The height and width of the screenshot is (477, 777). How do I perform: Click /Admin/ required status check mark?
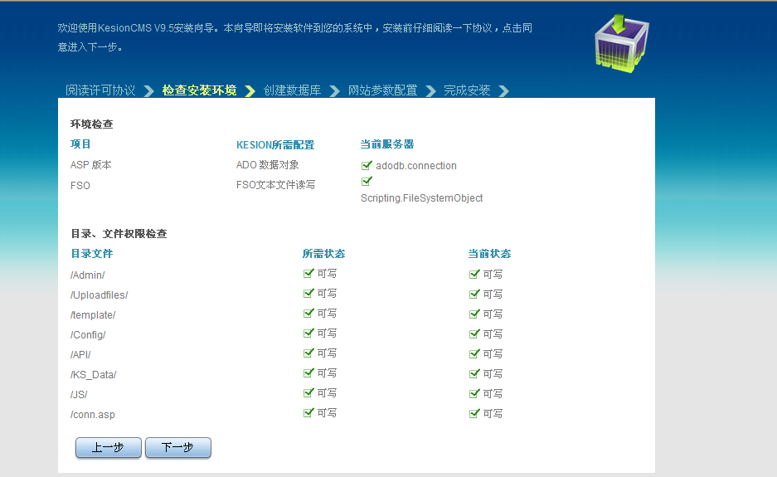point(308,273)
